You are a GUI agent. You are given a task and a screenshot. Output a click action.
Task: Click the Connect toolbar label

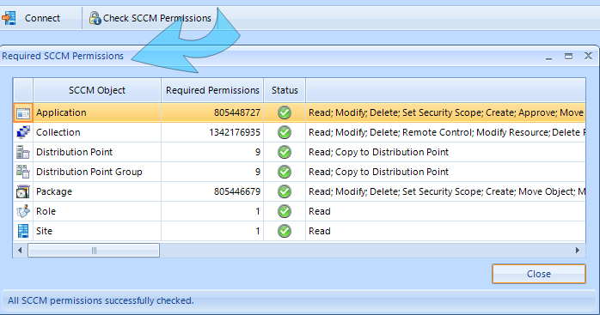(x=42, y=18)
